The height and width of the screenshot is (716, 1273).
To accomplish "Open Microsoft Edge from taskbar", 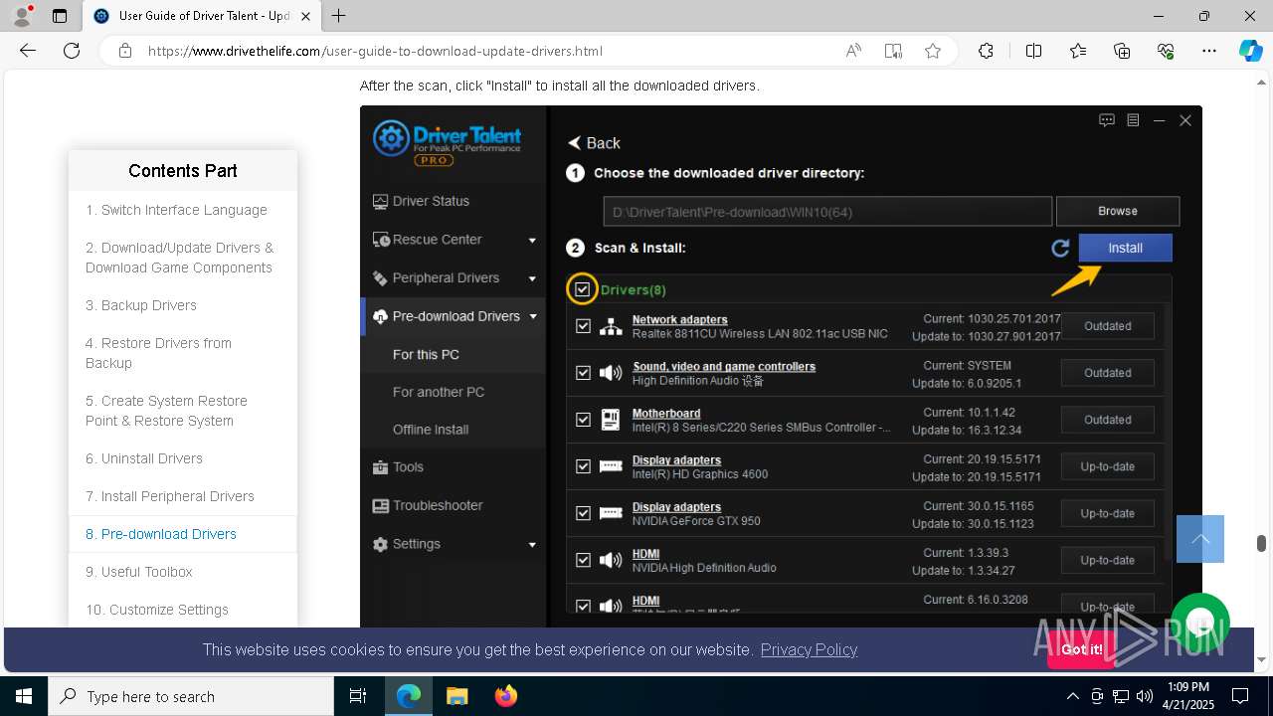I will [409, 696].
